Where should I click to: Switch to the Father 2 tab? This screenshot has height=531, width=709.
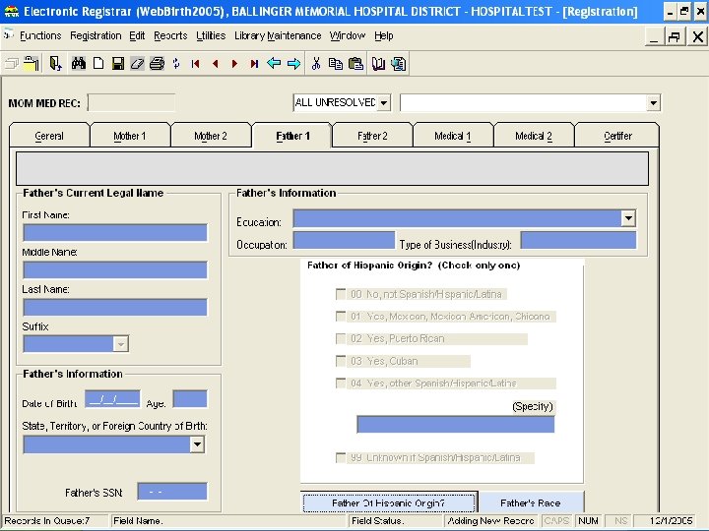coord(372,136)
